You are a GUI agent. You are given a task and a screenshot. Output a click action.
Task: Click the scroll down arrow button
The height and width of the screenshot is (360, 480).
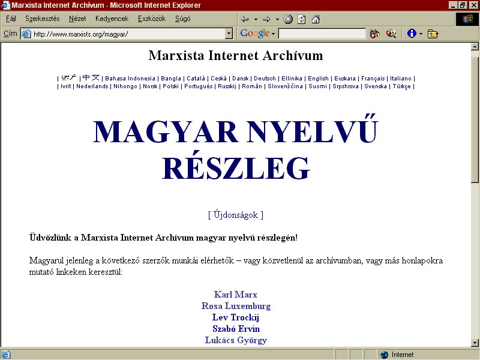tap(475, 343)
